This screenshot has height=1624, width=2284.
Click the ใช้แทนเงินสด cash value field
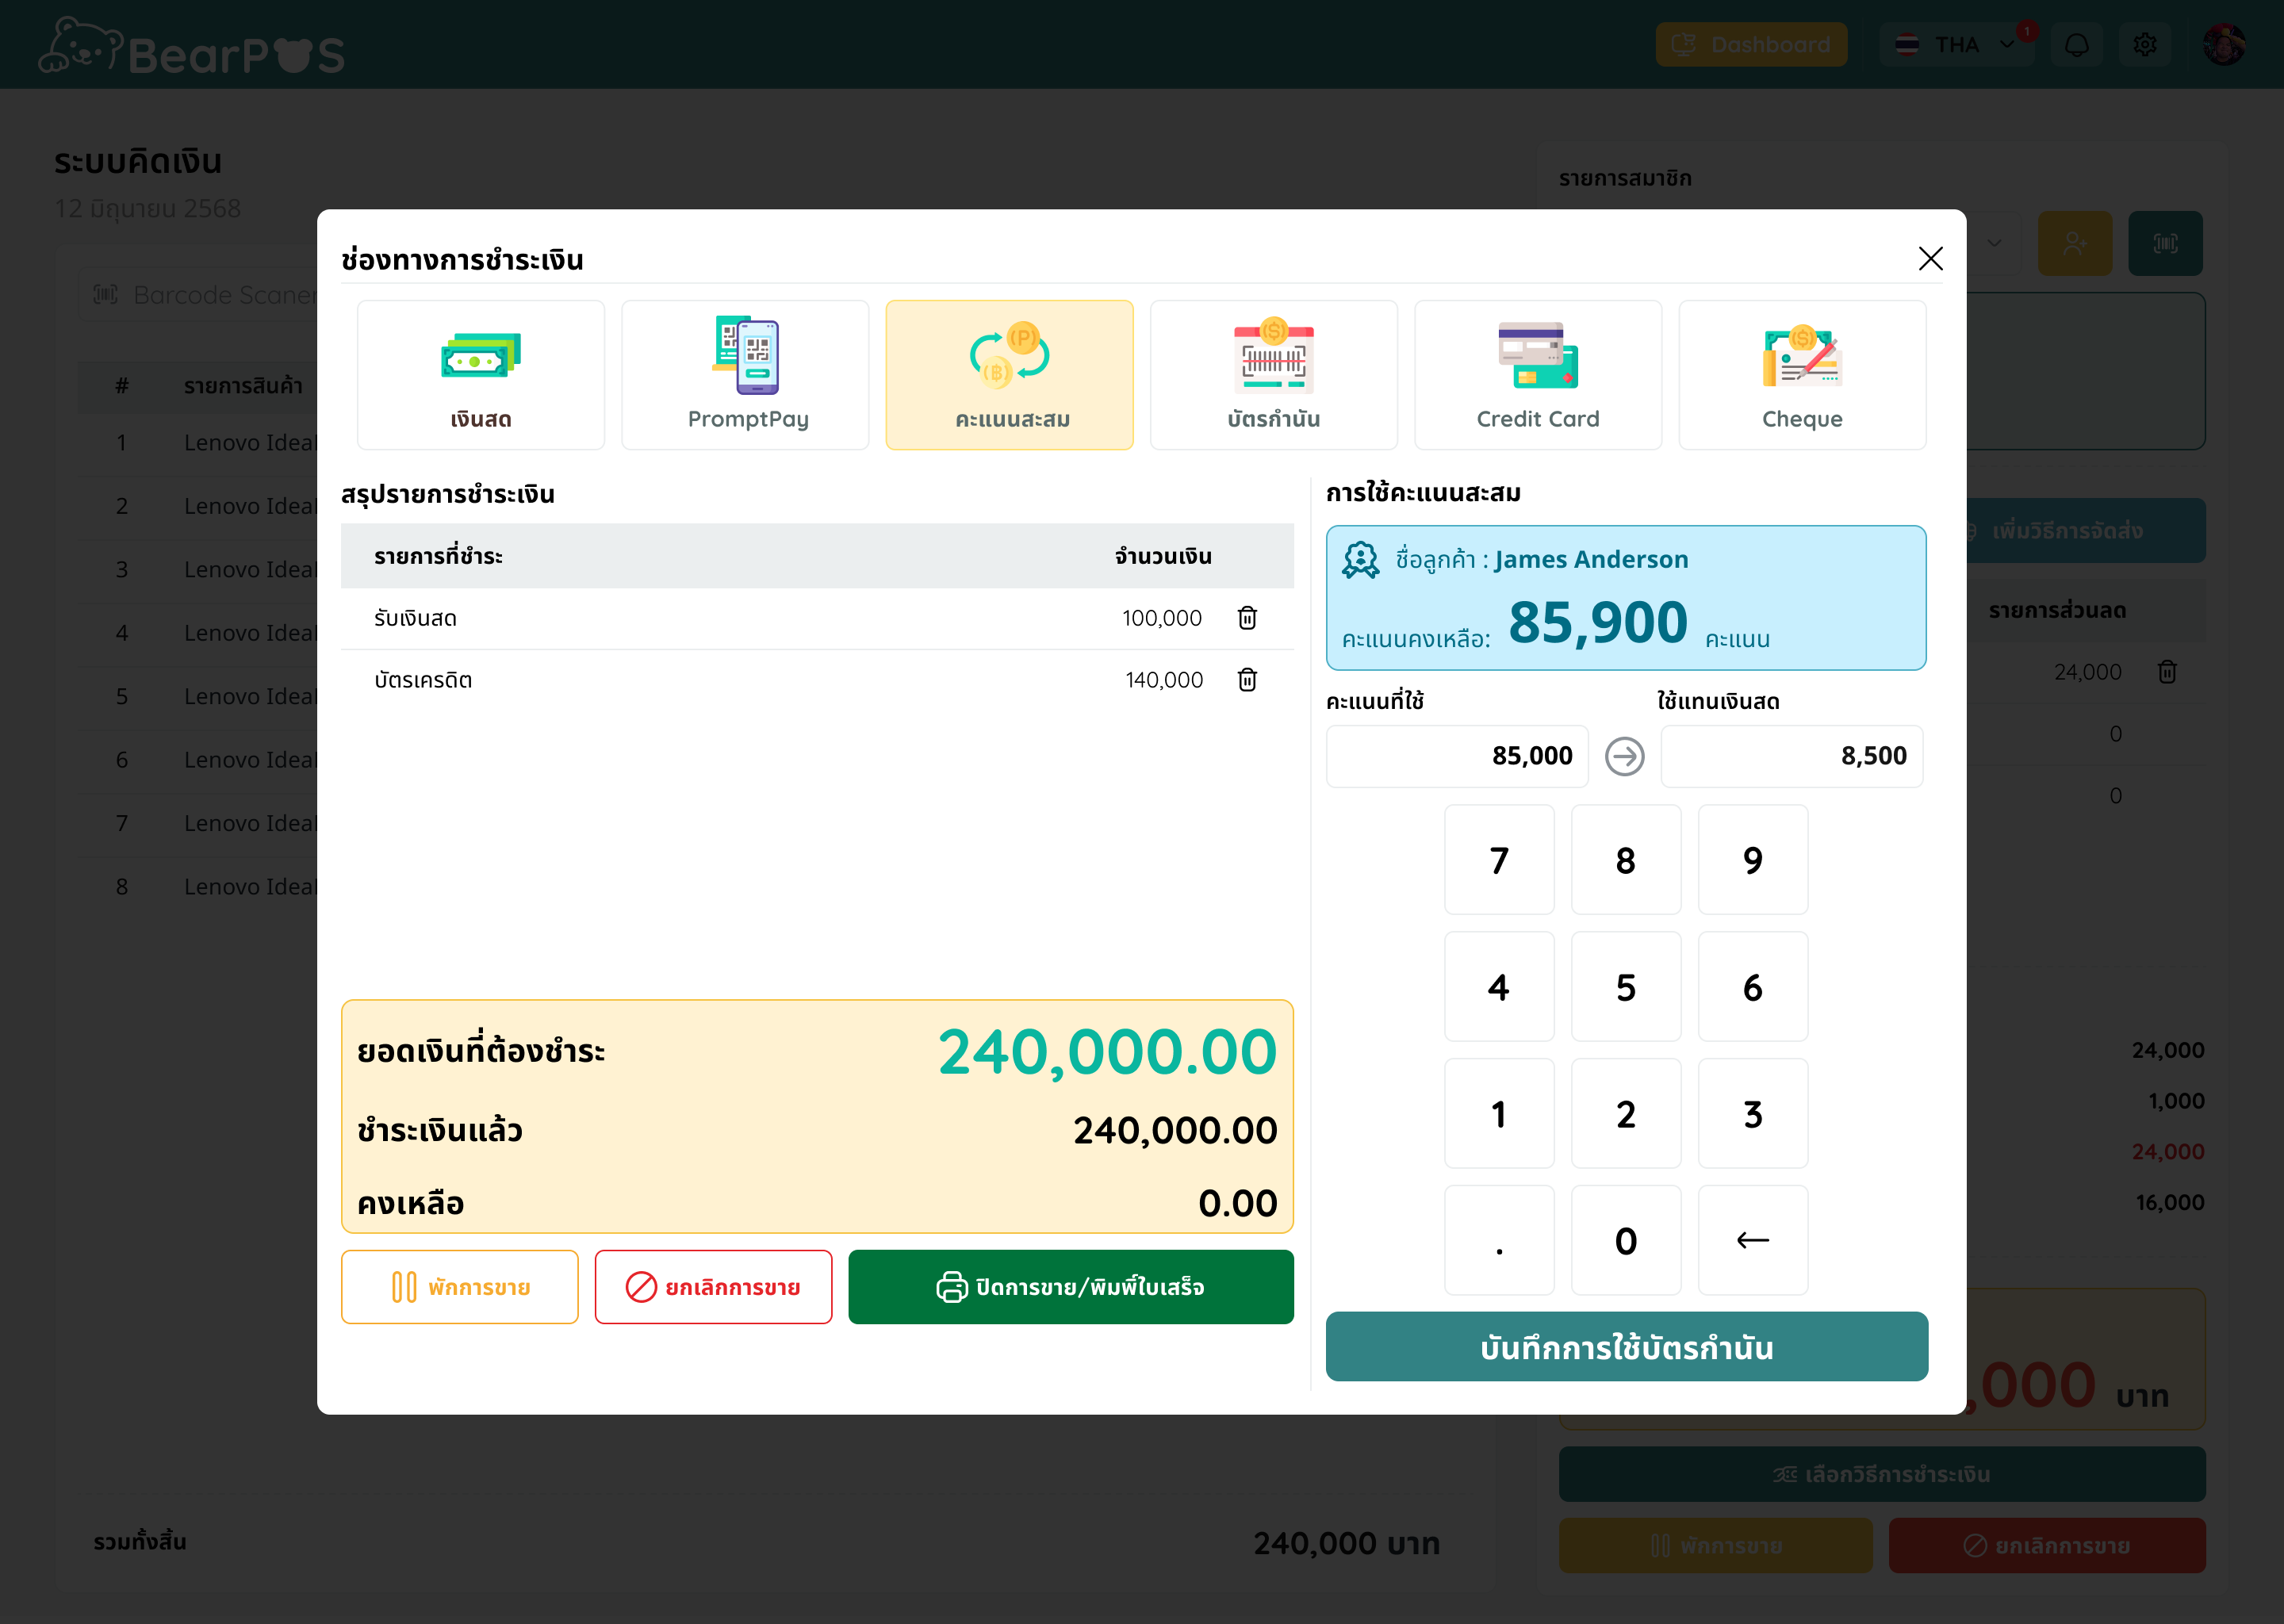tap(1792, 756)
